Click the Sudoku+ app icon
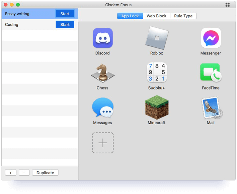 click(157, 72)
